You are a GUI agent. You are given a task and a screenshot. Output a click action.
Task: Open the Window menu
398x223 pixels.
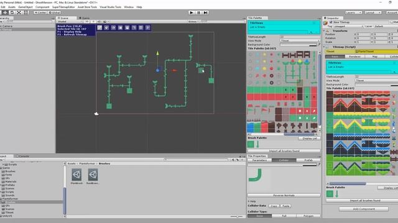tap(129, 7)
